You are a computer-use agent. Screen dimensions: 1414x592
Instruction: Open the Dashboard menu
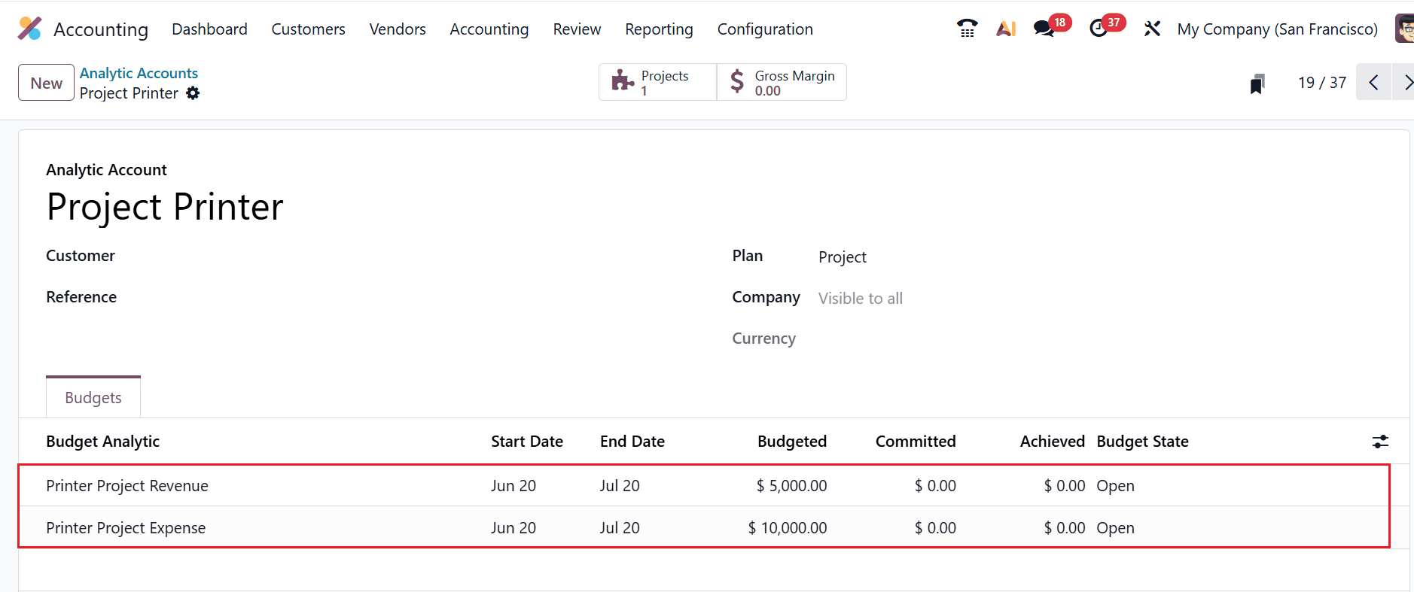pos(209,29)
